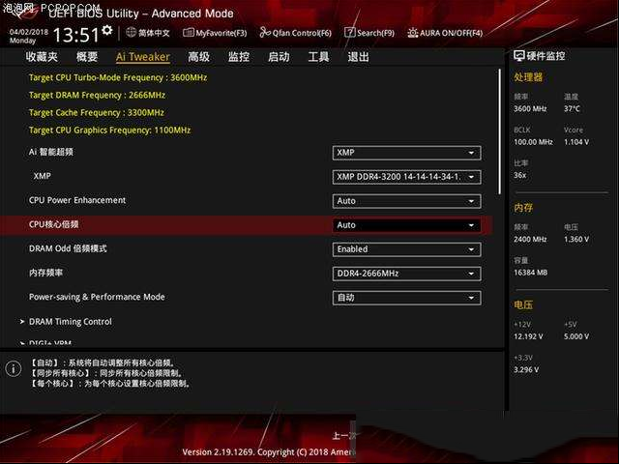Open the 监控 tab
Screen dimensions: 619x464
point(239,57)
